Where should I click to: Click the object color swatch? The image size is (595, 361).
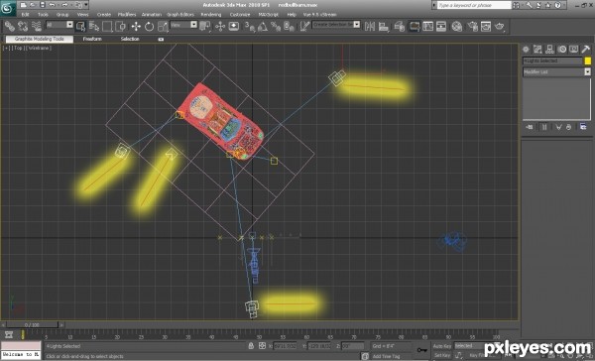pos(588,60)
